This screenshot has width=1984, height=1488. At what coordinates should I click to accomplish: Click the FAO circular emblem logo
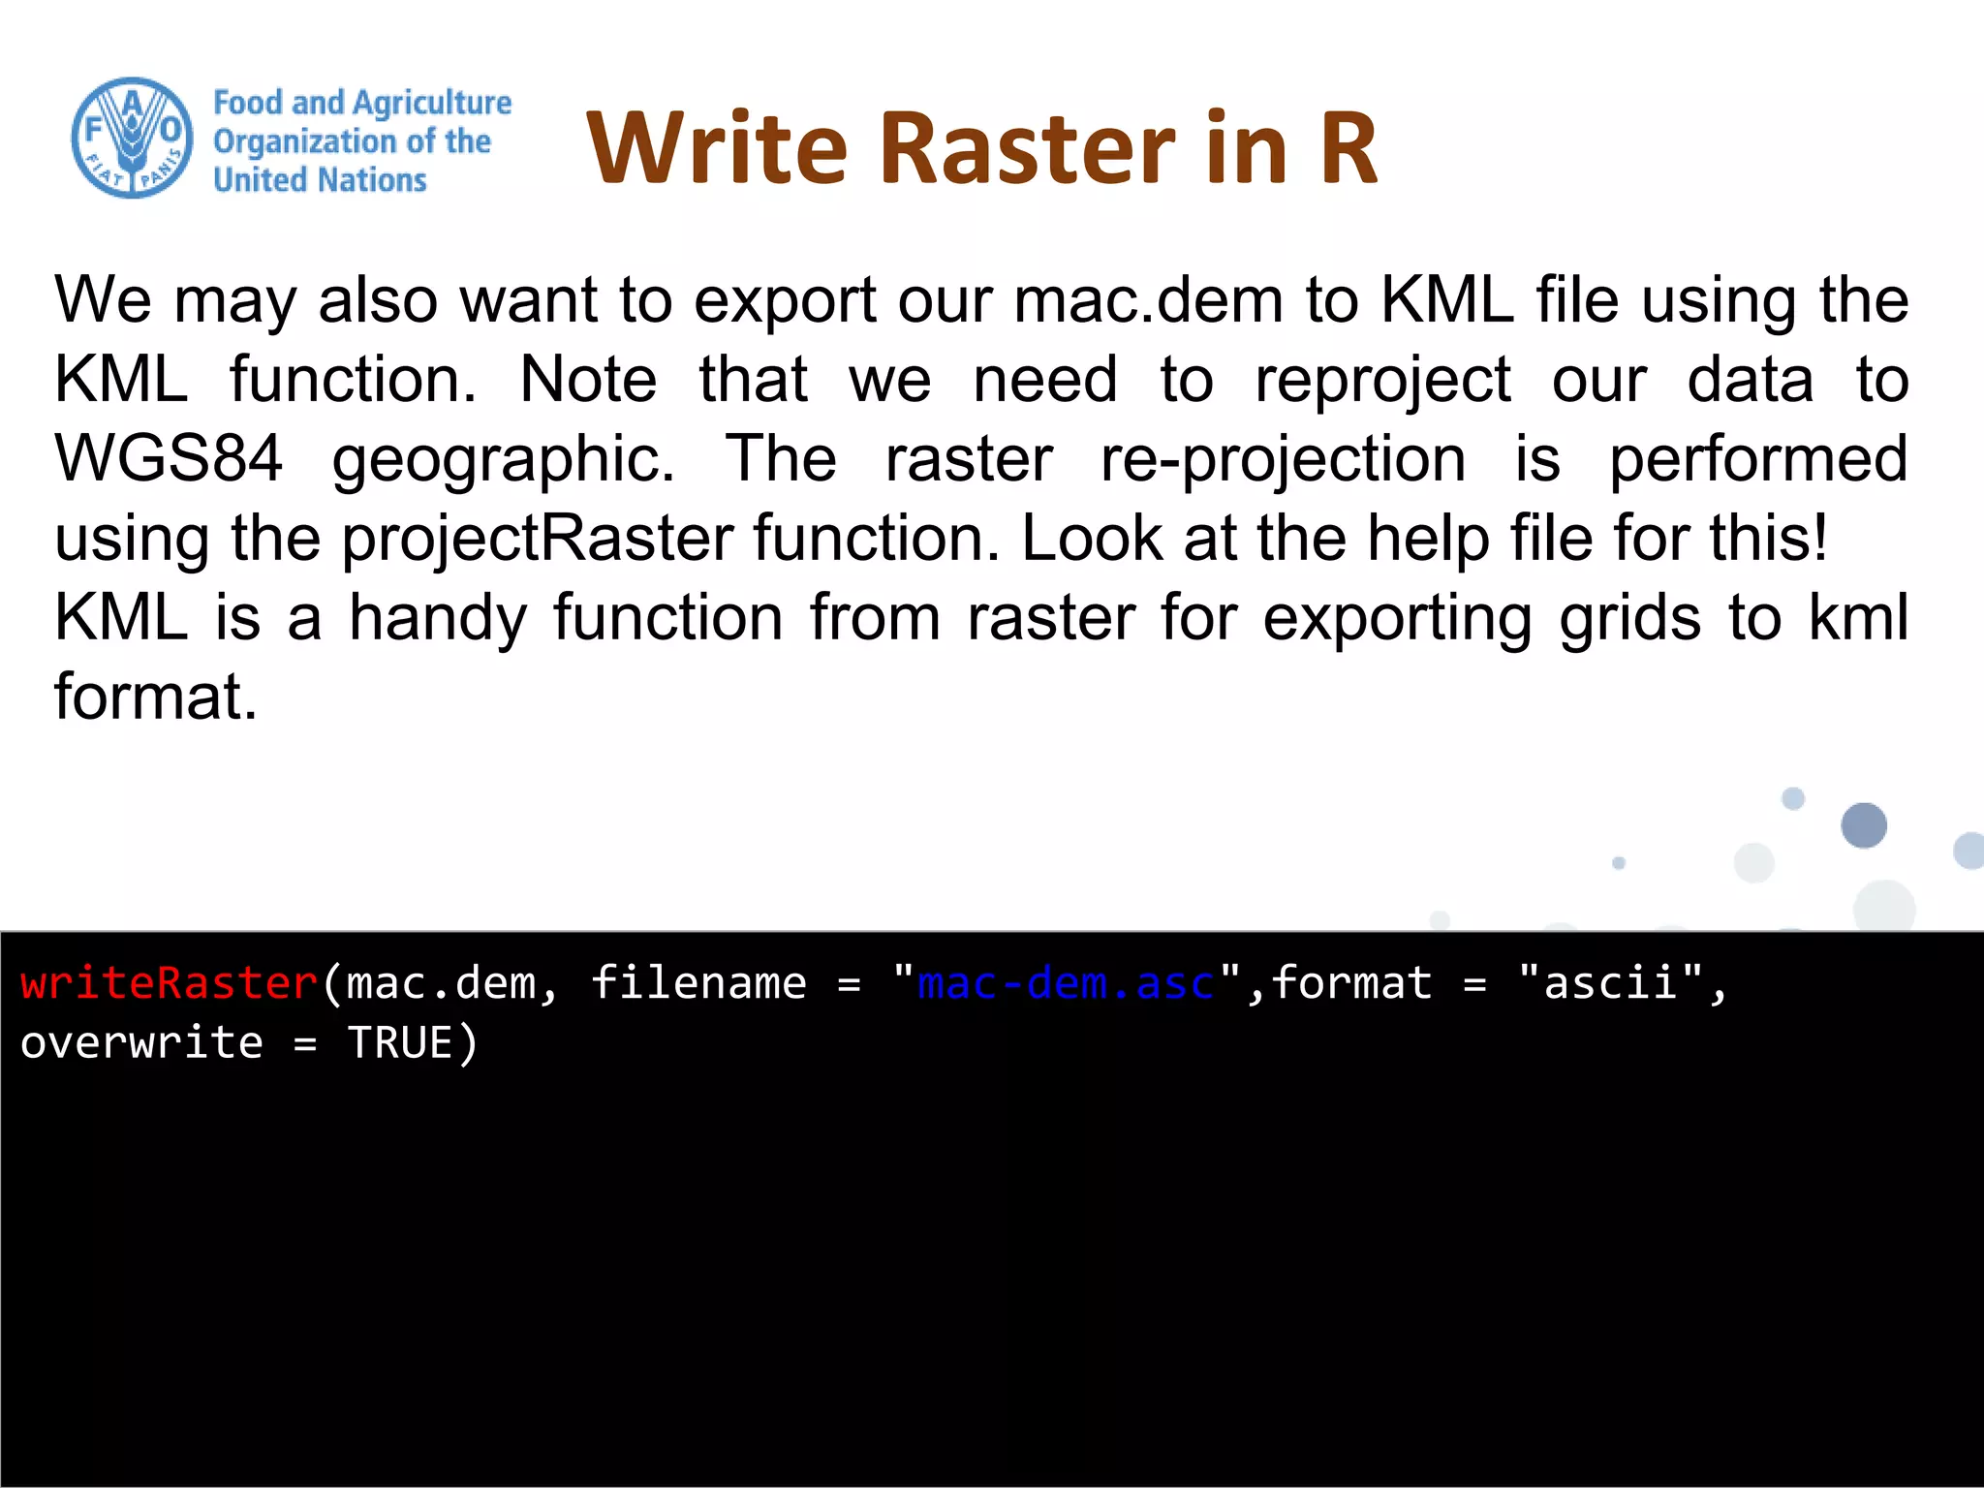coord(133,139)
